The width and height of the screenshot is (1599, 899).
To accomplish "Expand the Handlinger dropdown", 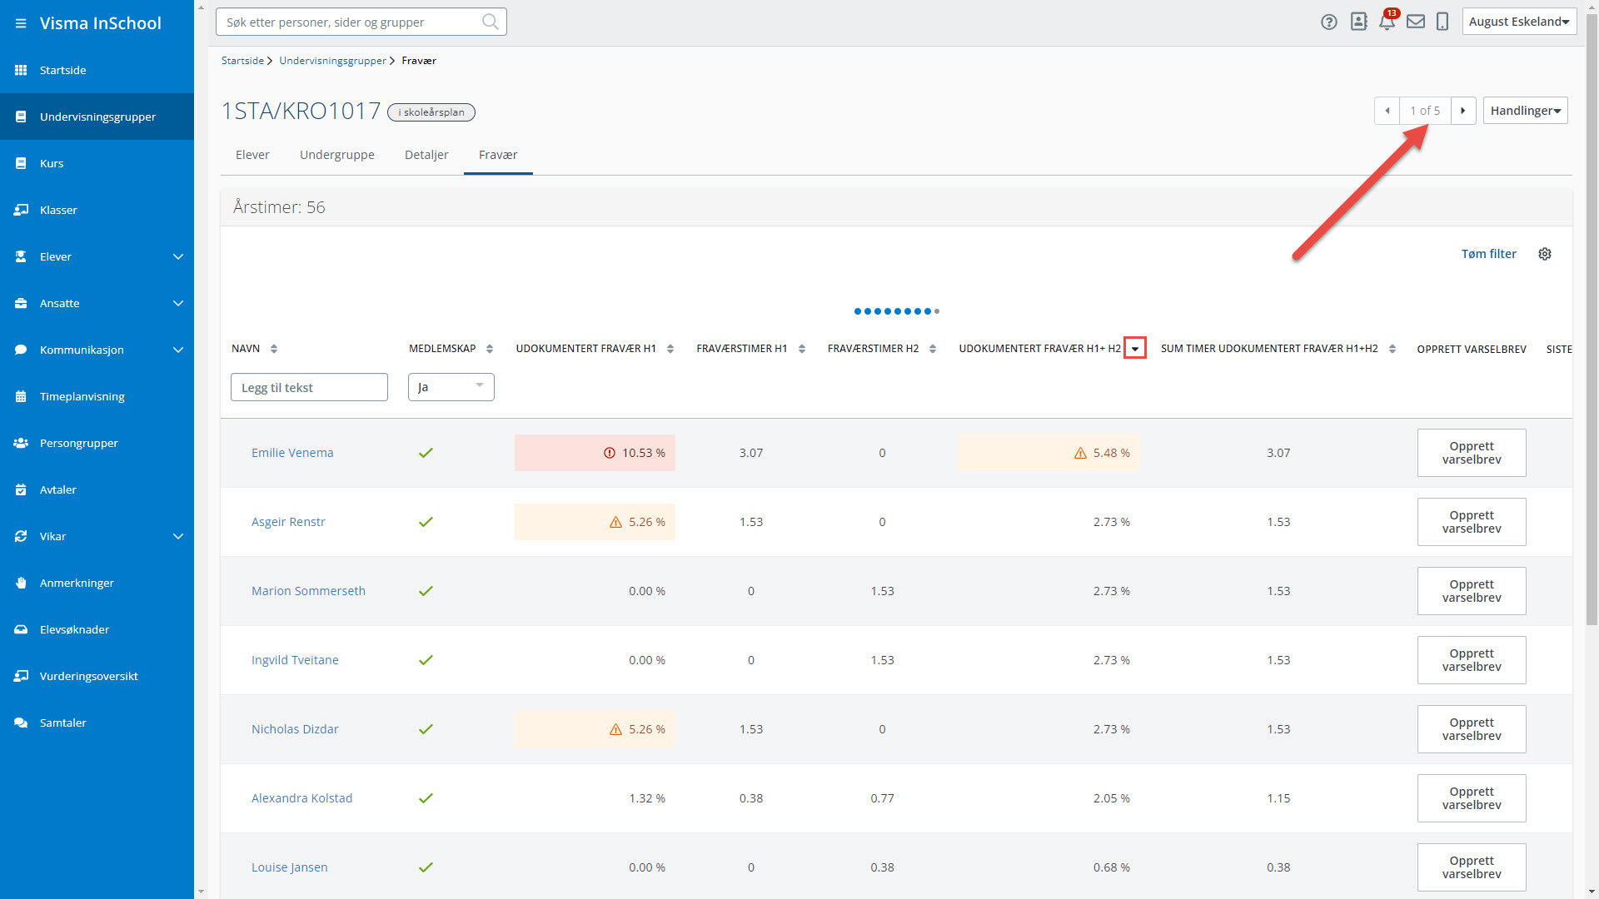I will (1525, 111).
